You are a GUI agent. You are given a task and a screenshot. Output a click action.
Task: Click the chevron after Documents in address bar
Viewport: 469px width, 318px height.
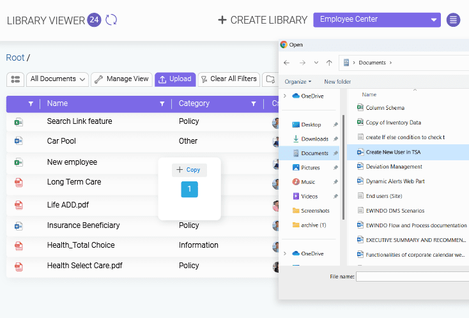point(390,63)
